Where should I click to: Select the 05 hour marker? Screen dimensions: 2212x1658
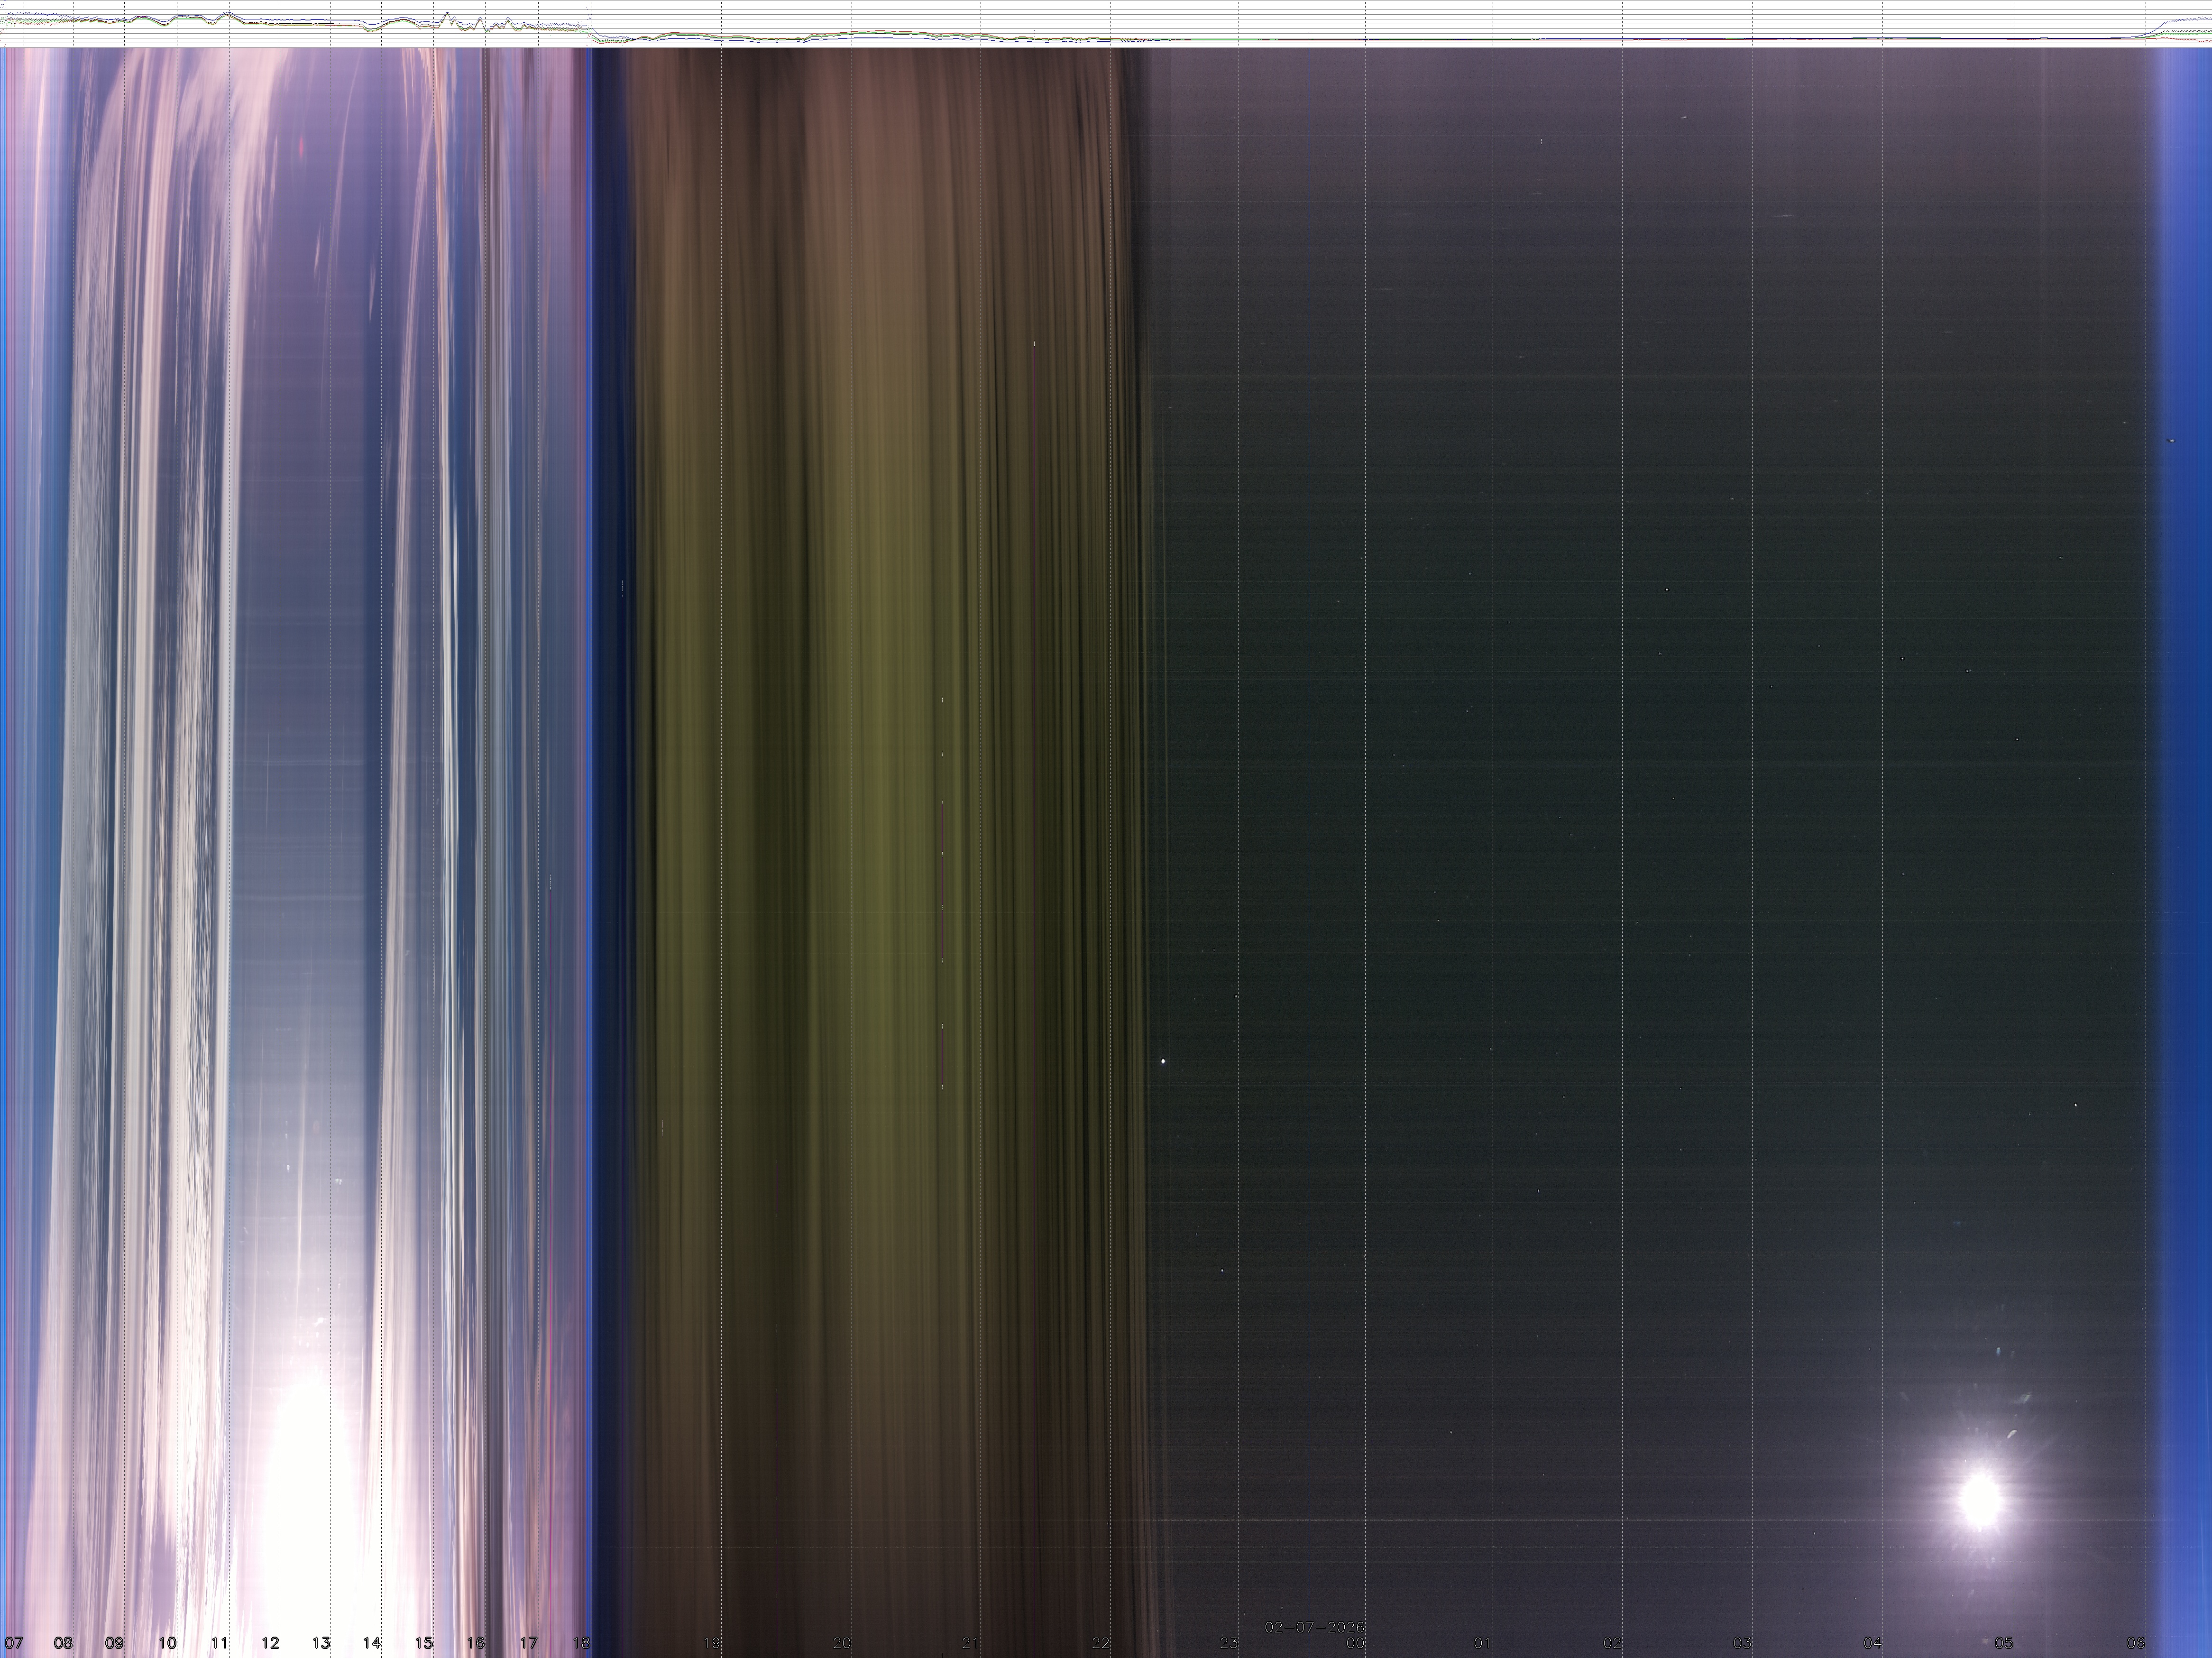coord(2003,1642)
